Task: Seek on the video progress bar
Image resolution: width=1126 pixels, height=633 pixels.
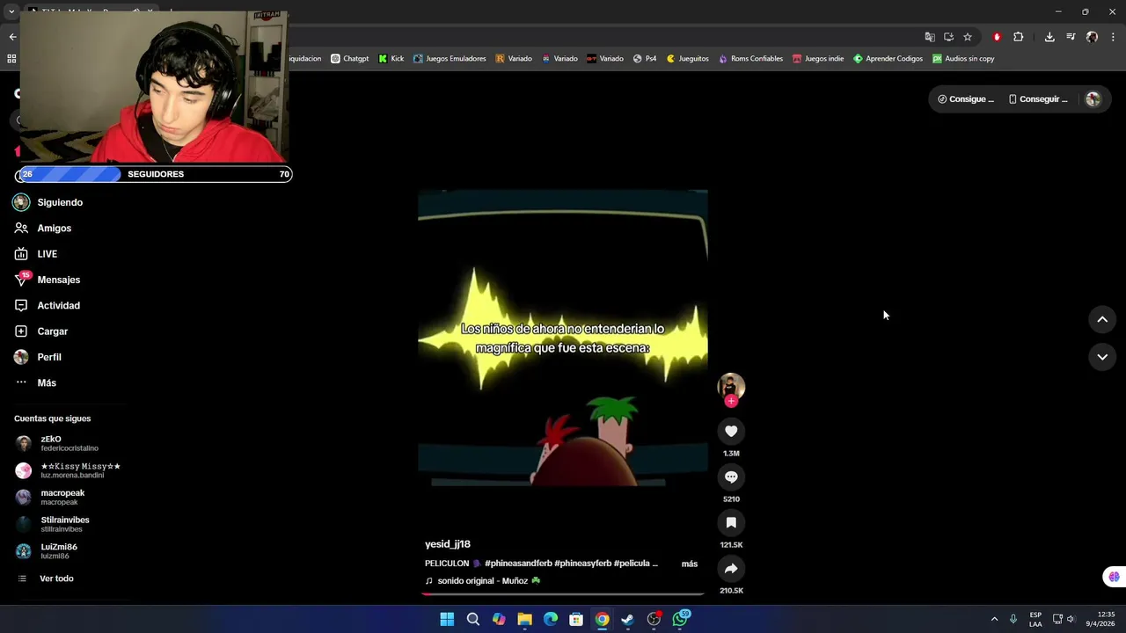Action: (x=563, y=594)
